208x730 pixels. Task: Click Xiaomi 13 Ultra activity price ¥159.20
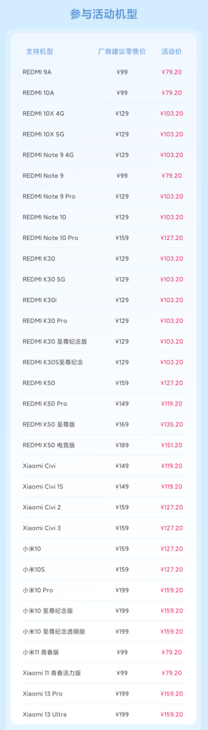click(x=172, y=715)
